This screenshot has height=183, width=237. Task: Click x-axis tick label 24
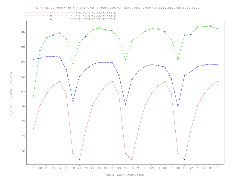click(x=86, y=168)
